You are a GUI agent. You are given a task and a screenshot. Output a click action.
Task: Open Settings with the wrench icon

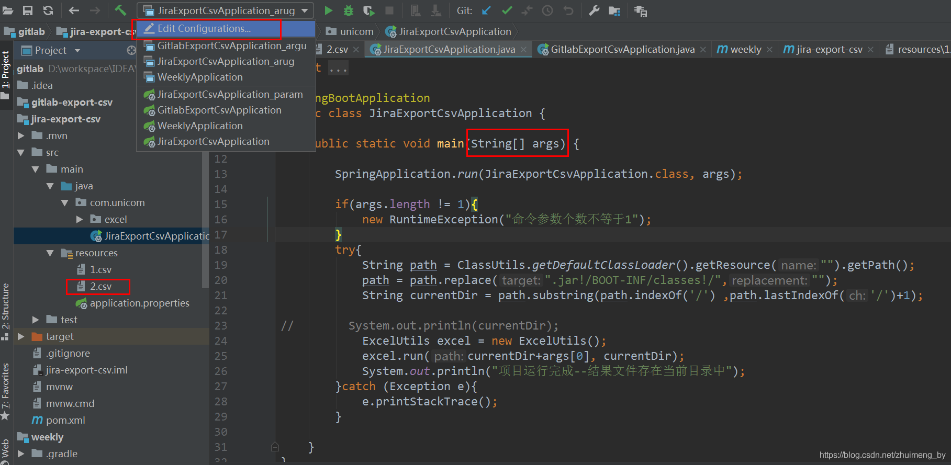[x=594, y=10]
